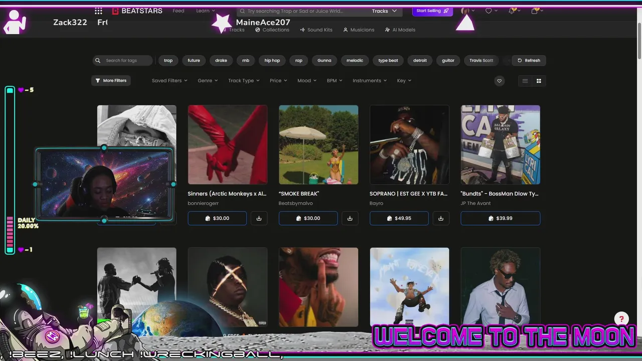The height and width of the screenshot is (361, 642).
Task: Open producer JP The Avant's profile link
Action: click(476, 204)
